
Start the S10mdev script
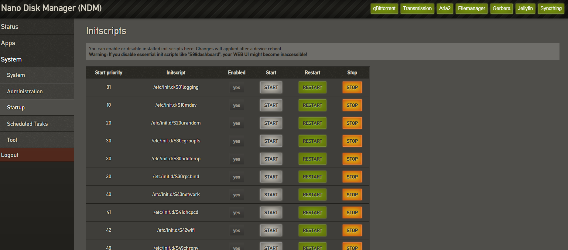click(271, 105)
